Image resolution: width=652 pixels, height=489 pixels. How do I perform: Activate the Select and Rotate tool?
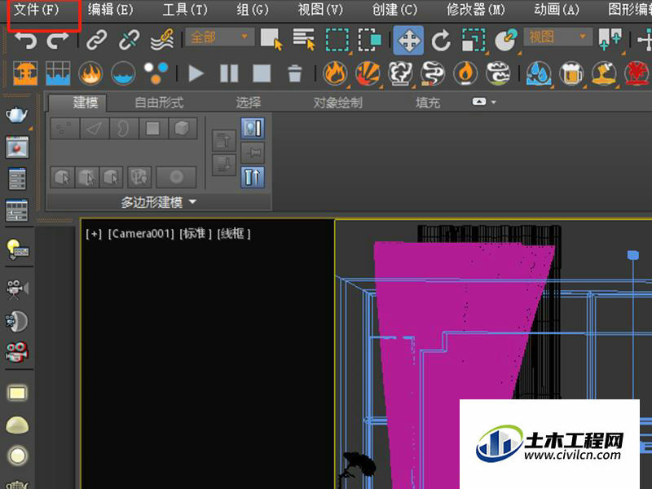441,41
